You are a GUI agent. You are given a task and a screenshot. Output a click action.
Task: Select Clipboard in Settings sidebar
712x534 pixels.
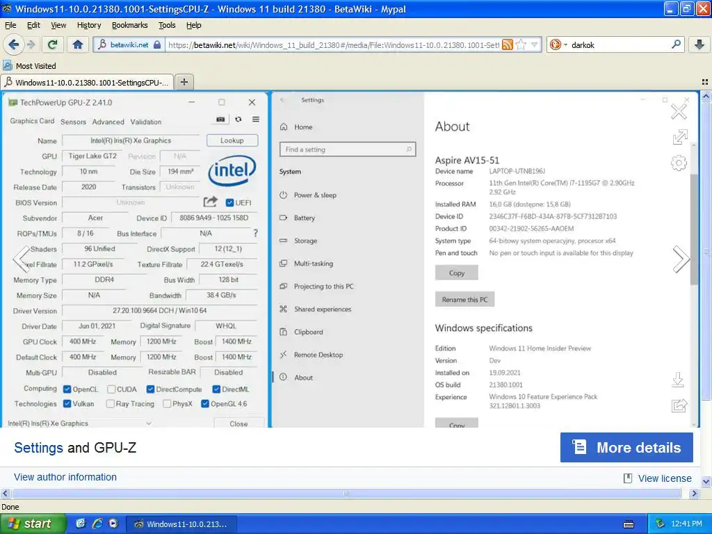(x=308, y=332)
